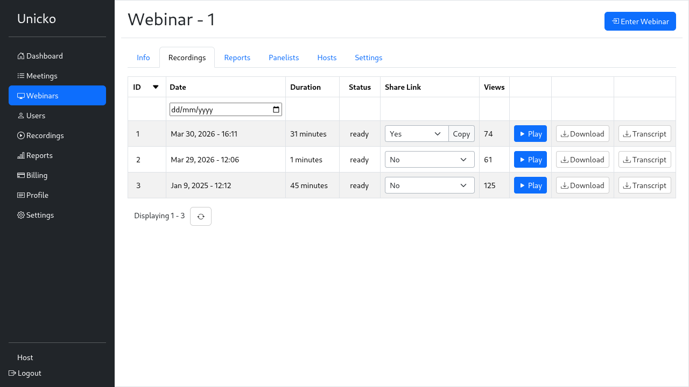Get transcript for recording 3
This screenshot has height=387, width=689.
tap(645, 185)
